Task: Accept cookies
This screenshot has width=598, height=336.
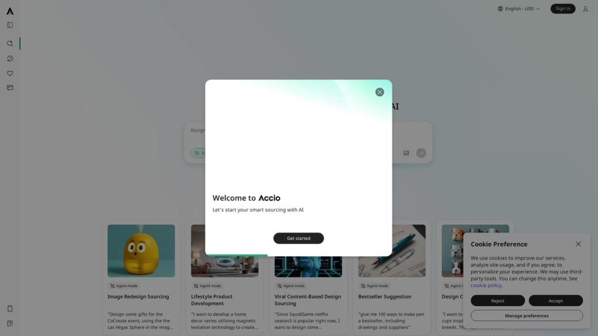Action: (556, 301)
